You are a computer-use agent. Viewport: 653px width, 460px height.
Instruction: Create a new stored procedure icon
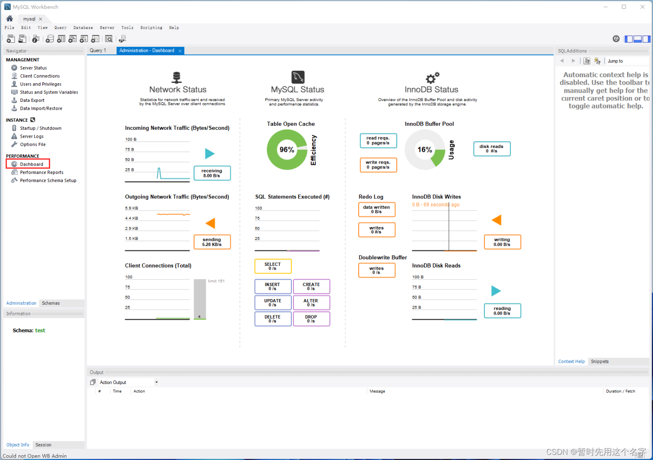click(84, 39)
